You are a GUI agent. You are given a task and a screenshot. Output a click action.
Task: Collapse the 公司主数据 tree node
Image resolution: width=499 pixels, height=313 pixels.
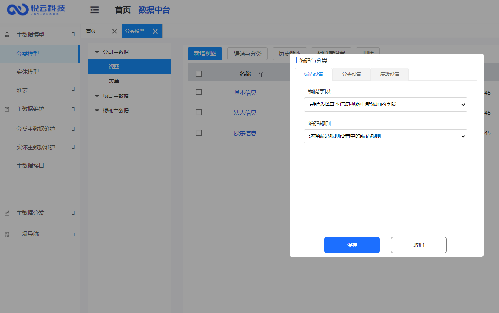[97, 52]
